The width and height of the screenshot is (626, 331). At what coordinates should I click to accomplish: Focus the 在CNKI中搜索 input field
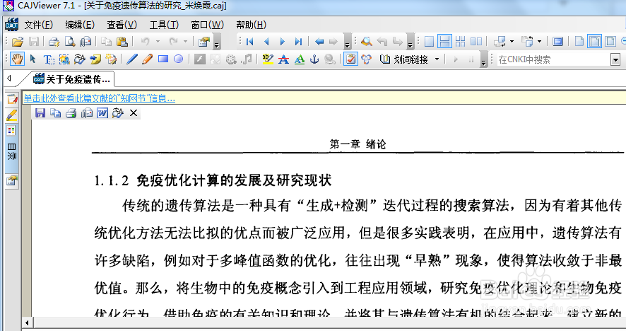[553, 60]
